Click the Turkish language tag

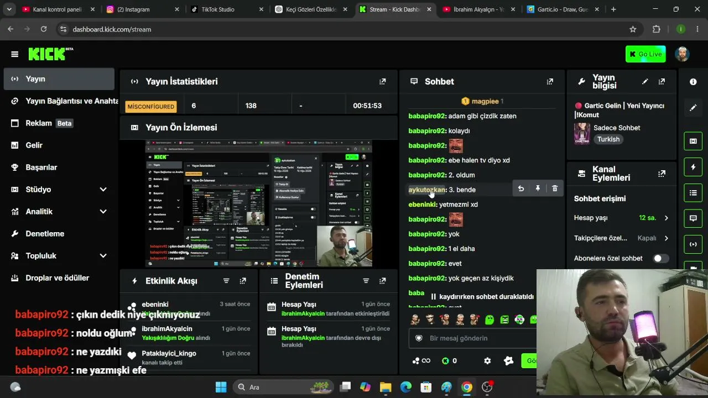point(608,139)
